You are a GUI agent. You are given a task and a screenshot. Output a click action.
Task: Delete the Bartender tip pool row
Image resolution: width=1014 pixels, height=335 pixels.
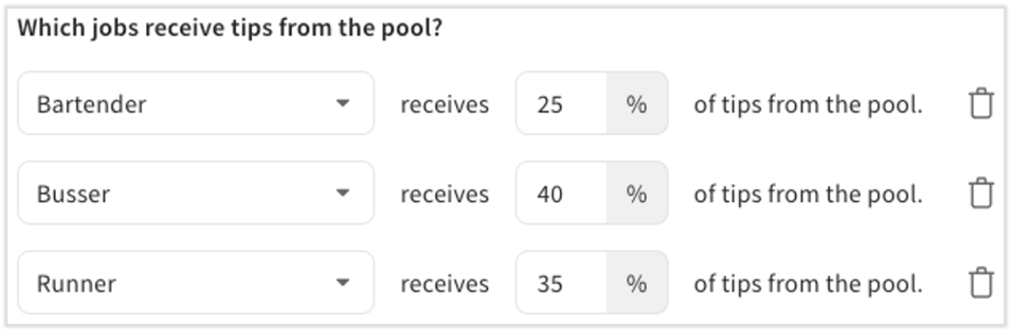pyautogui.click(x=981, y=104)
